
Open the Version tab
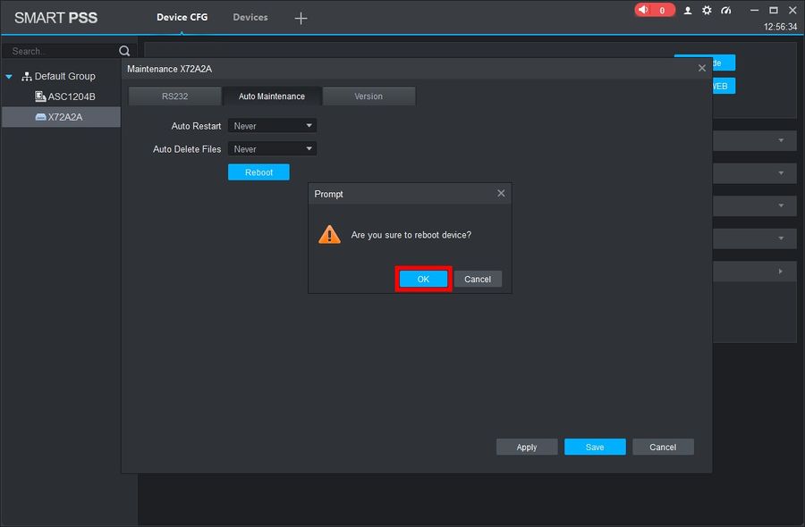click(369, 96)
